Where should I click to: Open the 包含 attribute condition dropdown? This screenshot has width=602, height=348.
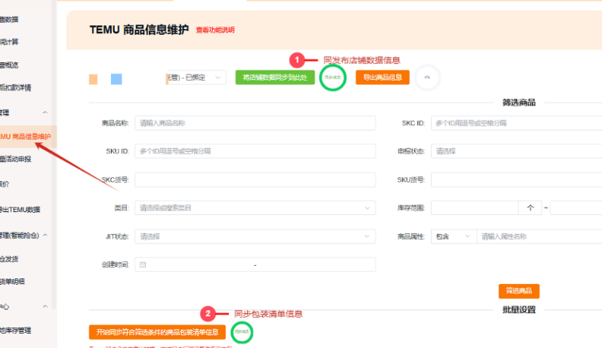click(x=453, y=236)
